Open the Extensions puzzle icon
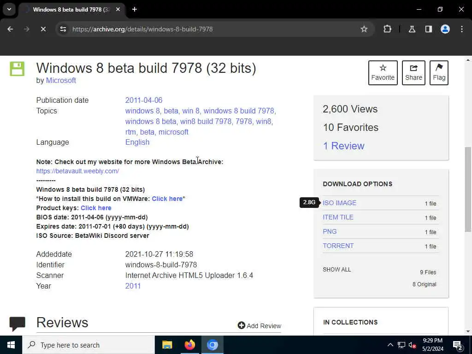This screenshot has height=354, width=472. [387, 29]
